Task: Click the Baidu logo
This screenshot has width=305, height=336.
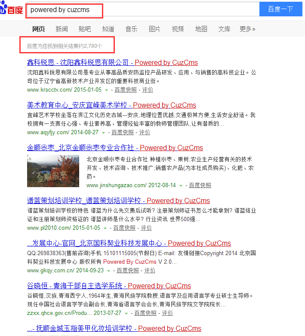Action: pyautogui.click(x=11, y=9)
